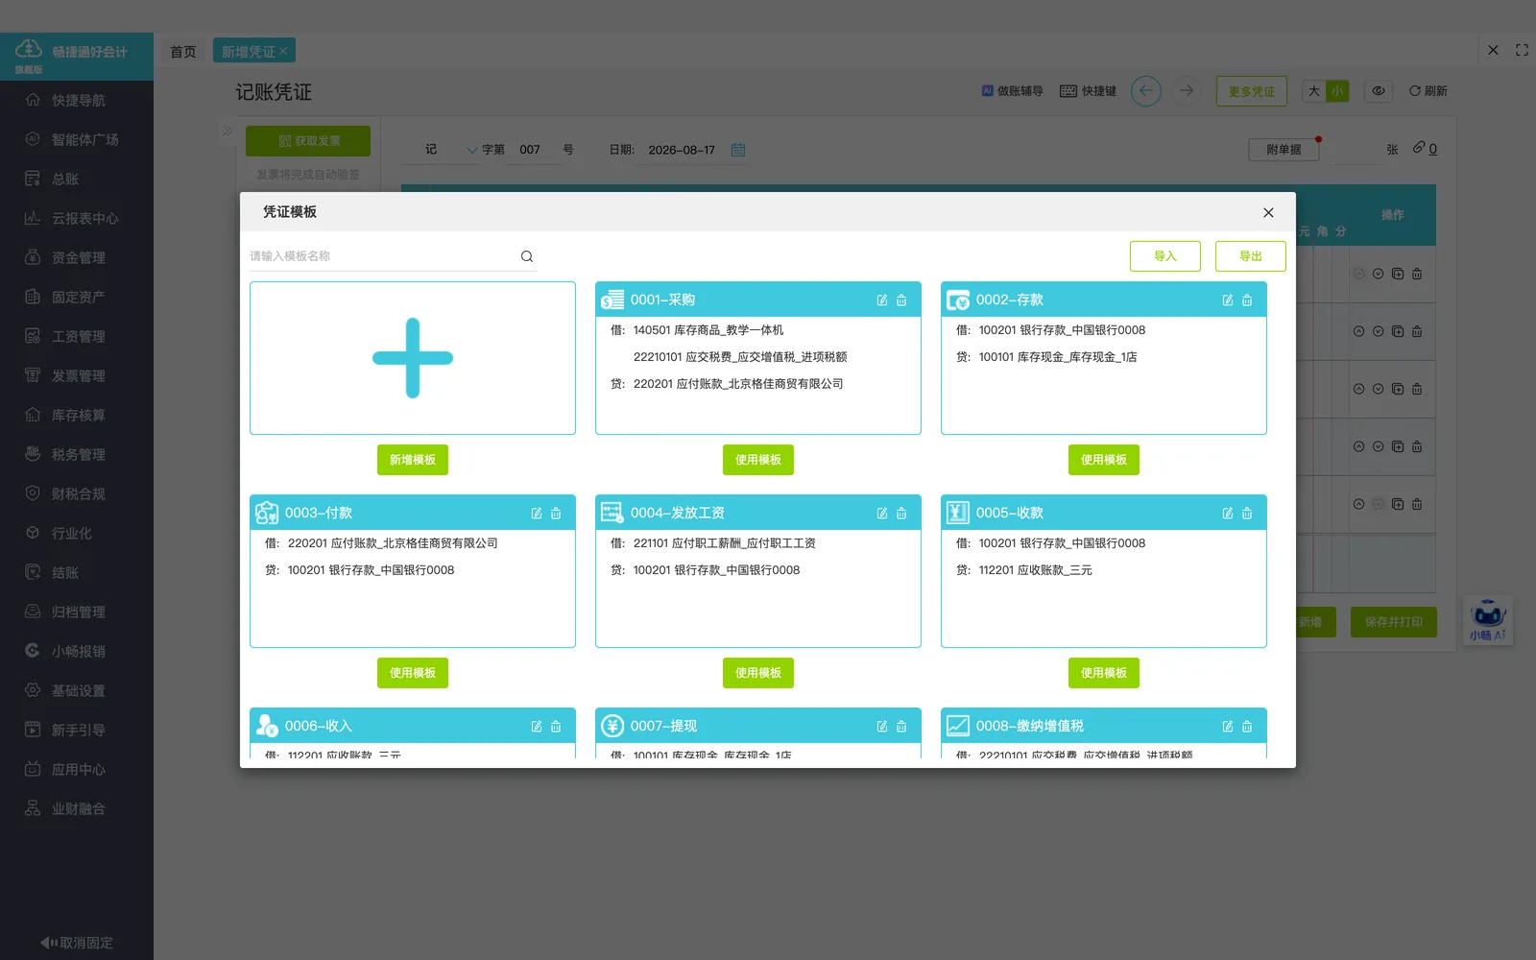Click the 新增模板 button

click(x=413, y=460)
